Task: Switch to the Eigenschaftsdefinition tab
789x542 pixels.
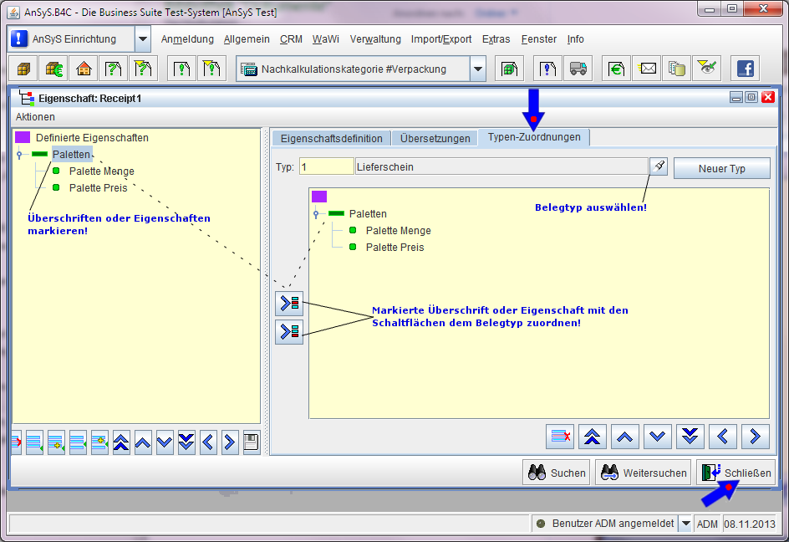Action: coord(332,138)
